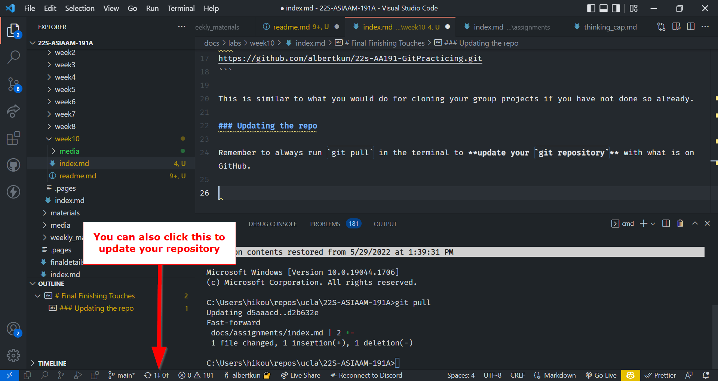Click Go Live in status bar

[601, 375]
